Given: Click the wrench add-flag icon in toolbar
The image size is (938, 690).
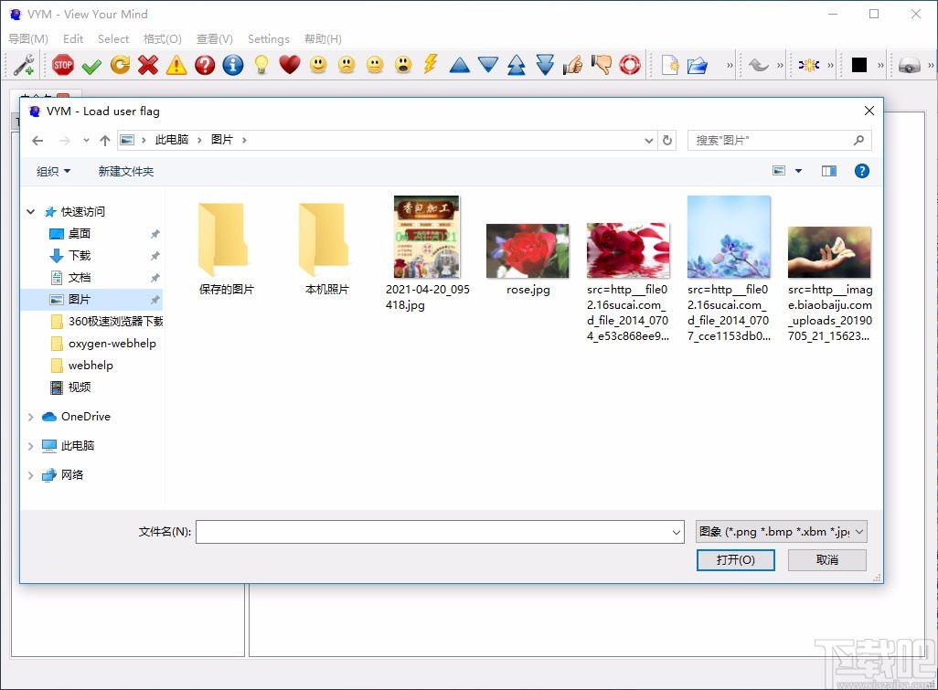Looking at the screenshot, I should tap(24, 65).
